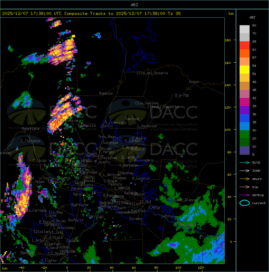The width and height of the screenshot is (269, 272).
Task: Pick the light gray swatch under 80 dBZ
Action: [244, 29]
